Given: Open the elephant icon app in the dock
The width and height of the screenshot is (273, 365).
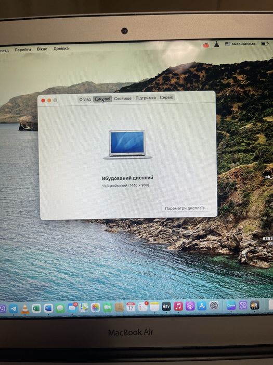Looking at the screenshot, I should pyautogui.click(x=255, y=305).
